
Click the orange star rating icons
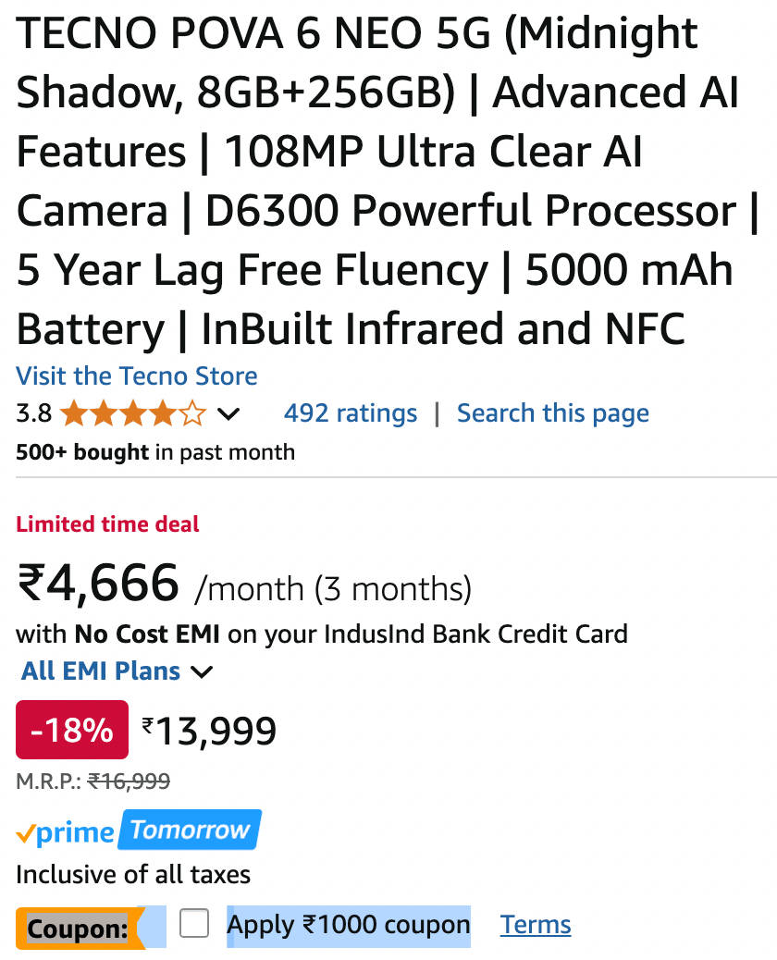pos(133,413)
